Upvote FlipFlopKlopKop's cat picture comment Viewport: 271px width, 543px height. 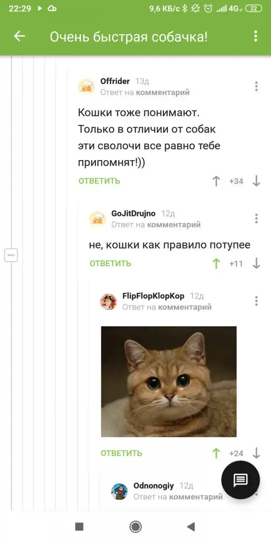(x=216, y=453)
